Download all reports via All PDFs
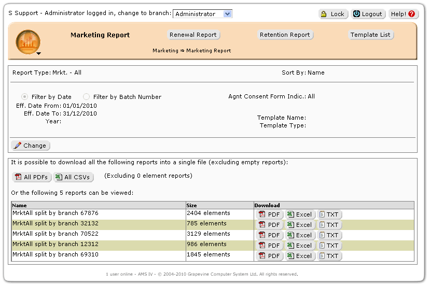Image resolution: width=430 pixels, height=287 pixels. [x=31, y=177]
